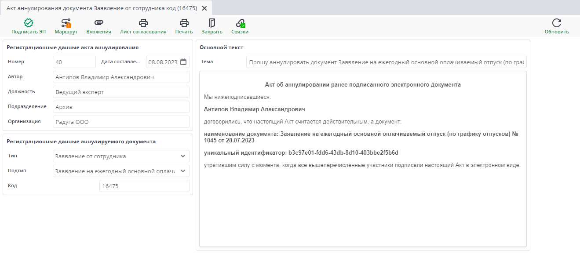Viewport: 580px width, 265px height.
Task: Click the Печать (print) icon
Action: tap(184, 25)
